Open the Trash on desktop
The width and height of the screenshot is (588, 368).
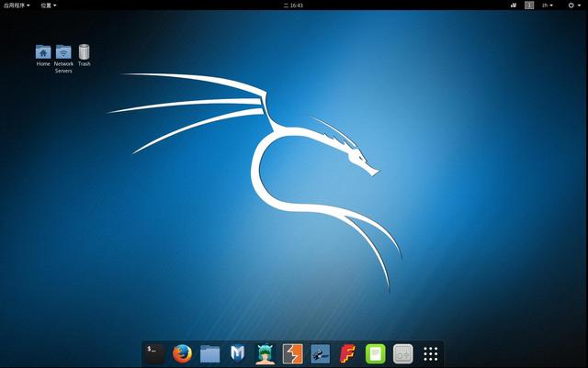(84, 55)
